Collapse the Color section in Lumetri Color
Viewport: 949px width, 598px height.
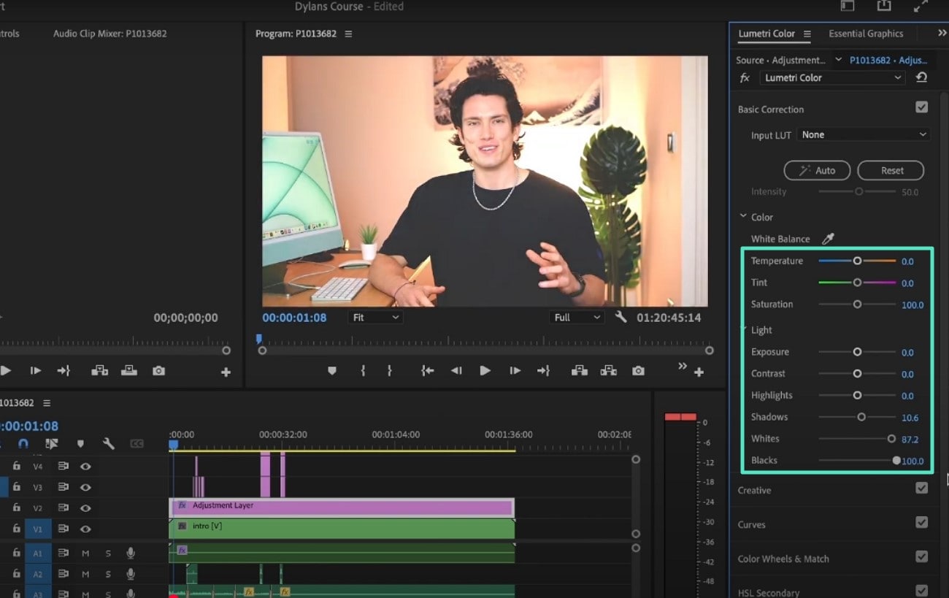coord(743,217)
